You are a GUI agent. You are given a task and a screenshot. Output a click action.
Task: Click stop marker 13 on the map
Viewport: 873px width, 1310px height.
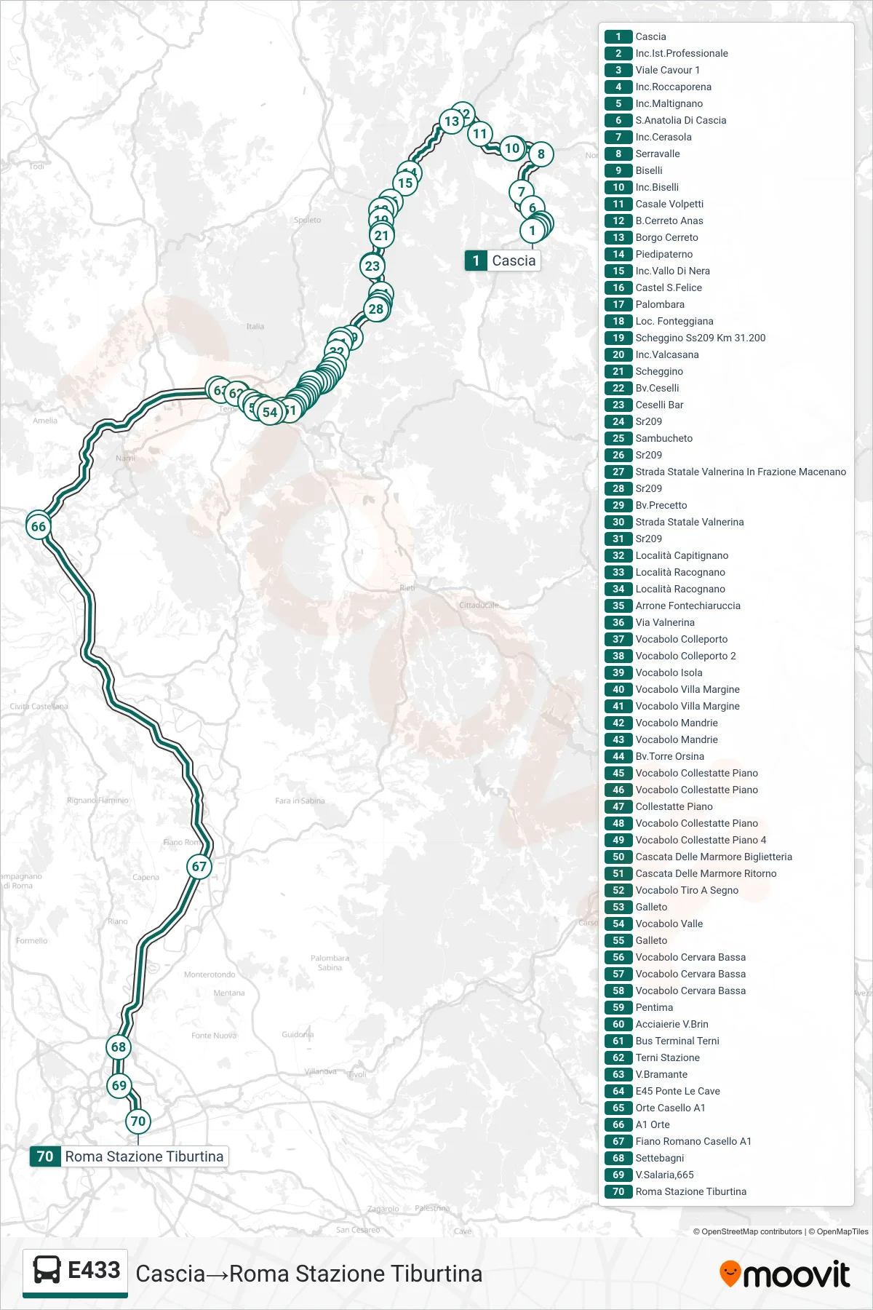click(452, 121)
